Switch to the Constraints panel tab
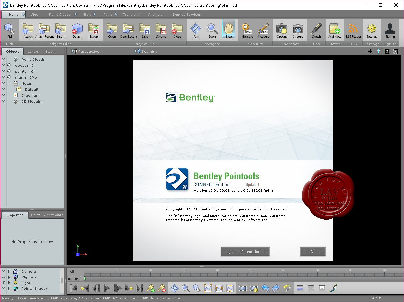 tap(53, 215)
